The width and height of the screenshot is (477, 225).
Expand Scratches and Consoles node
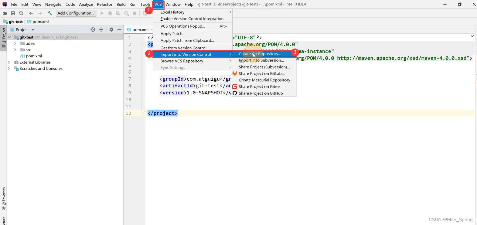tap(9, 69)
